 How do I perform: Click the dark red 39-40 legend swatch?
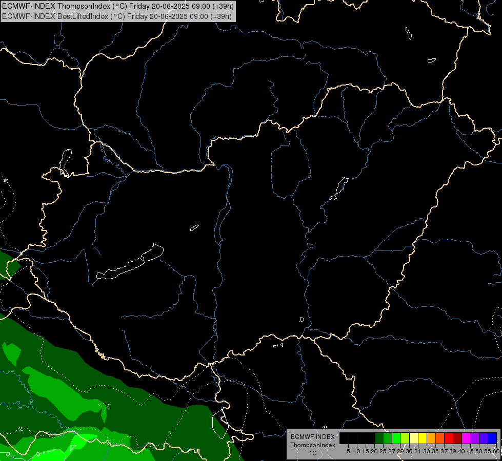coord(457,438)
